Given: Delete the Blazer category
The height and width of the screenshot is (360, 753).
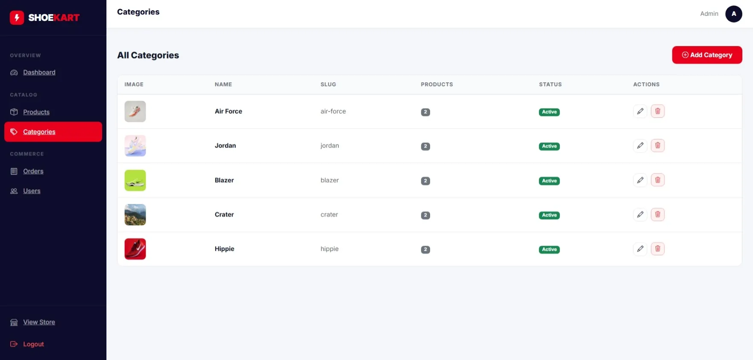Looking at the screenshot, I should coord(657,180).
